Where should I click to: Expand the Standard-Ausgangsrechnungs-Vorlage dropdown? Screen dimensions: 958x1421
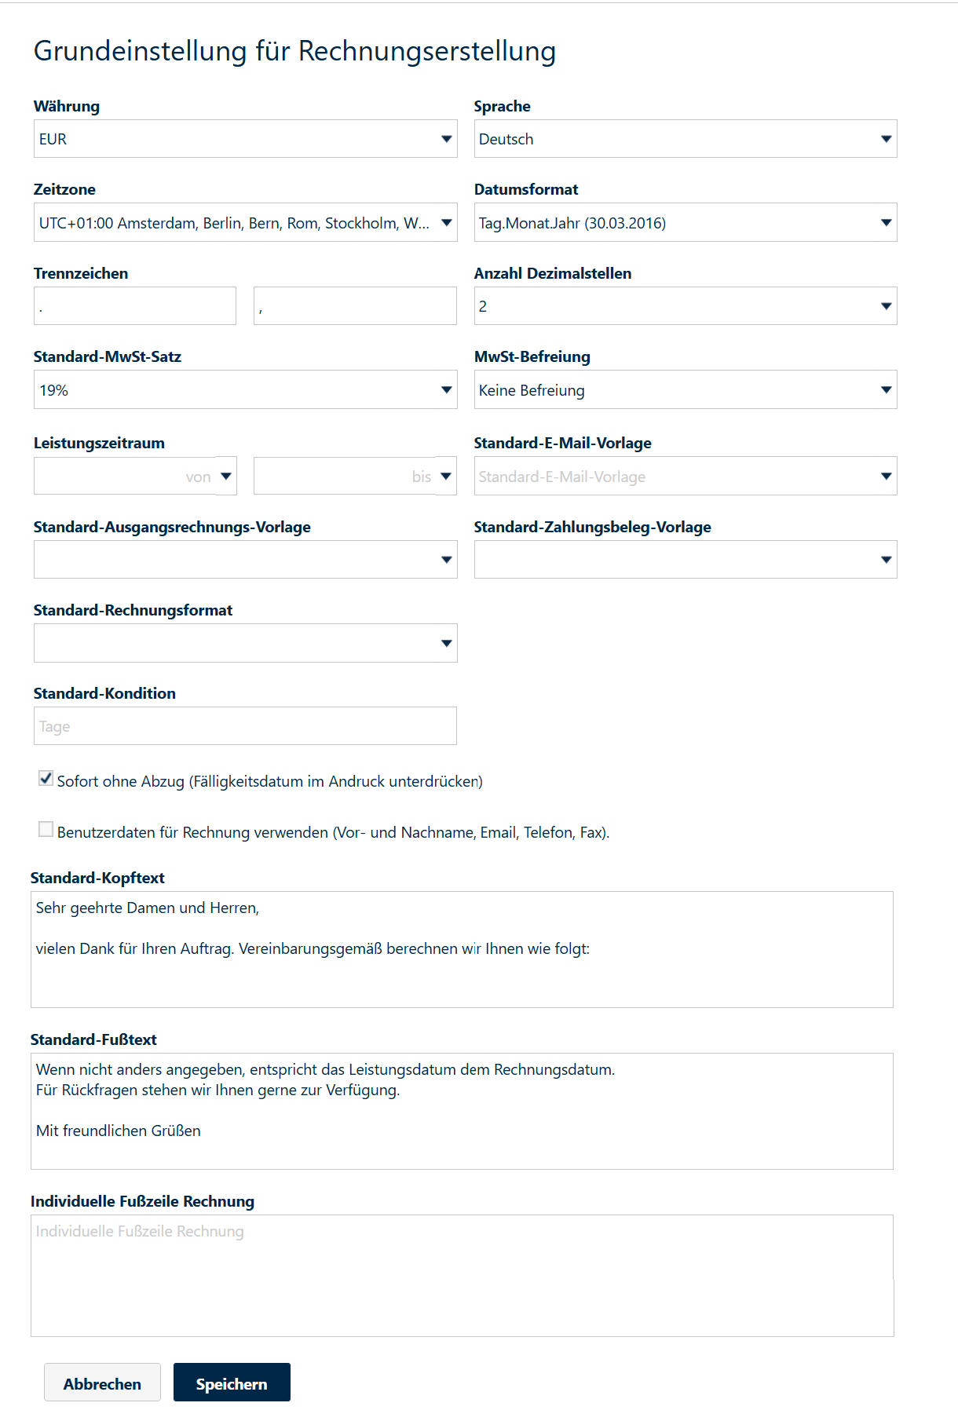coord(245,560)
